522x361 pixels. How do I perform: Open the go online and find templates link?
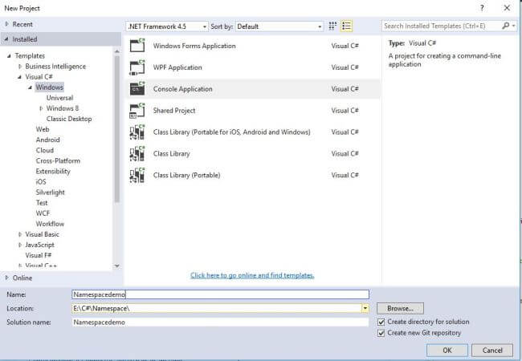[252, 275]
